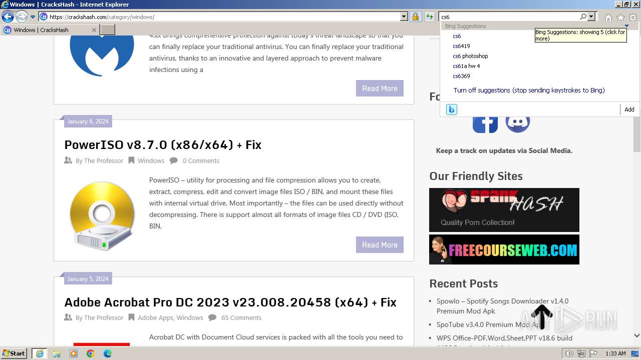
Task: Open Spowlo Spotify Songs Downloader post
Action: (x=502, y=306)
